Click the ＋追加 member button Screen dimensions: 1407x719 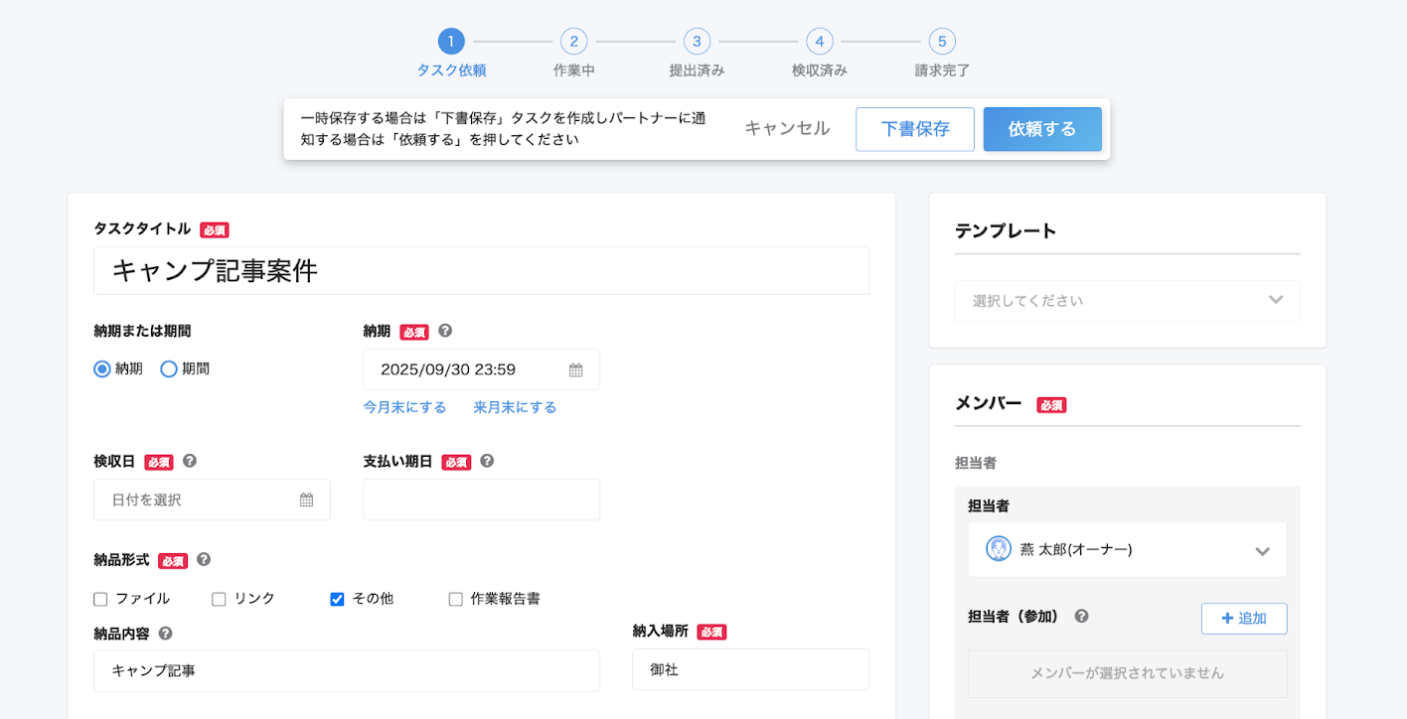(x=1244, y=618)
